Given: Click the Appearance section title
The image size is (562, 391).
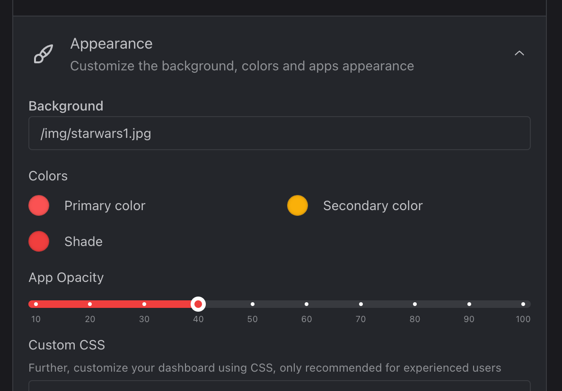Looking at the screenshot, I should 111,43.
